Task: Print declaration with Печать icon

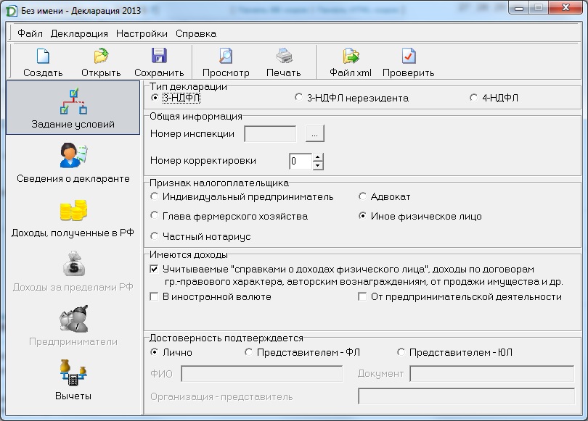Action: tap(283, 57)
